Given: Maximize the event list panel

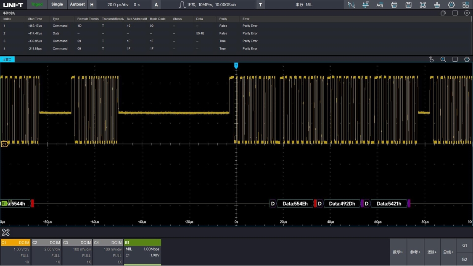Looking at the screenshot, I should 455,13.
